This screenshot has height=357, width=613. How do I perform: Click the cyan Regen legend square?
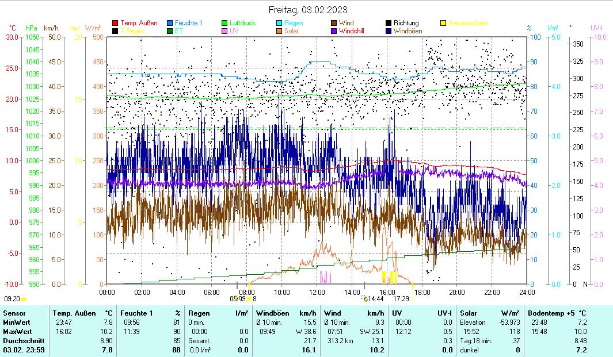pos(279,24)
